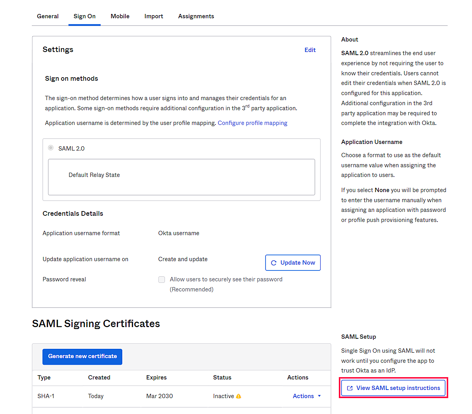Switch to the General tab
The width and height of the screenshot is (472, 414).
click(48, 16)
